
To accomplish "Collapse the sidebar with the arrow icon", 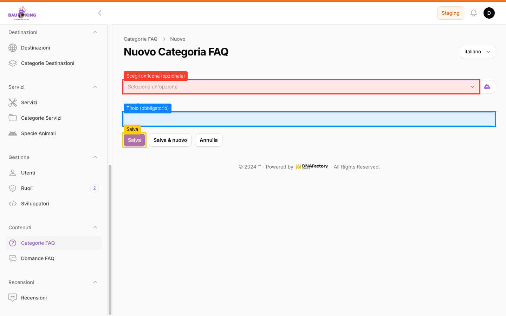I will click(100, 13).
